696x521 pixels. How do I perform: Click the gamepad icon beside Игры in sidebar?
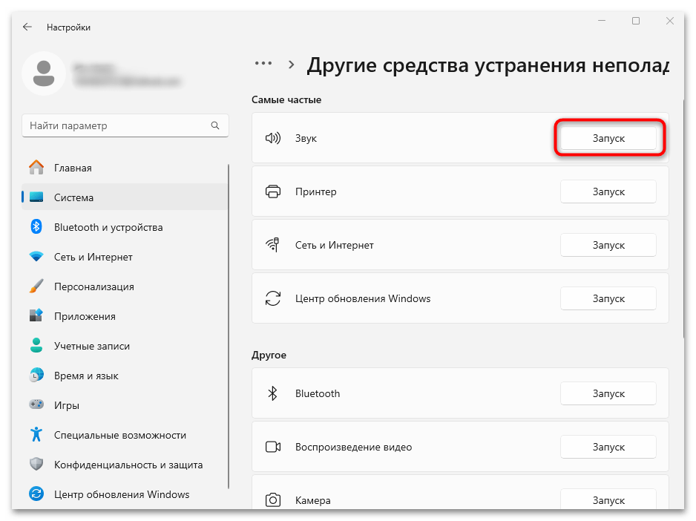point(36,404)
